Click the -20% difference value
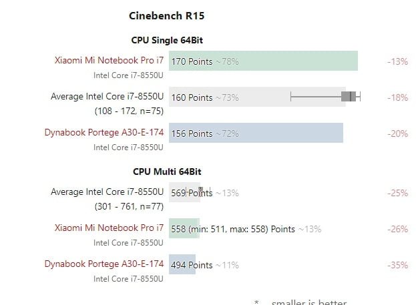 397,133
